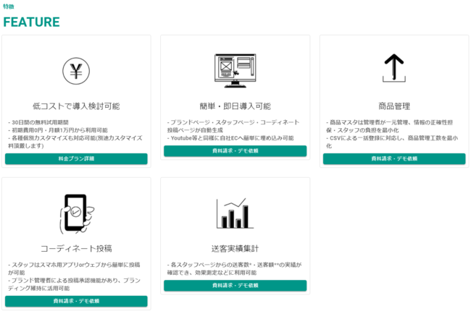Click the bar chart analytics icon

tap(235, 213)
